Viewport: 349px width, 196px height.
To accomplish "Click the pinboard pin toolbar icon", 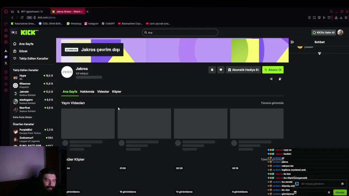I will [309, 18].
